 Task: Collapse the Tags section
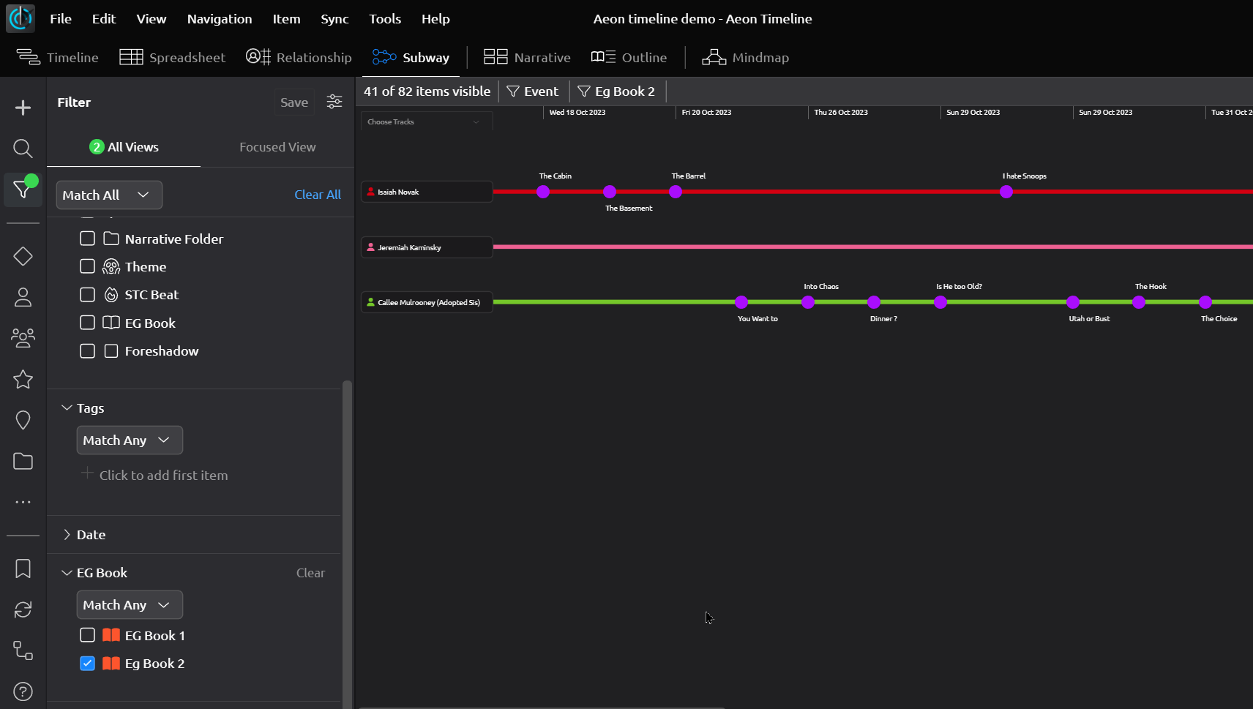click(67, 408)
